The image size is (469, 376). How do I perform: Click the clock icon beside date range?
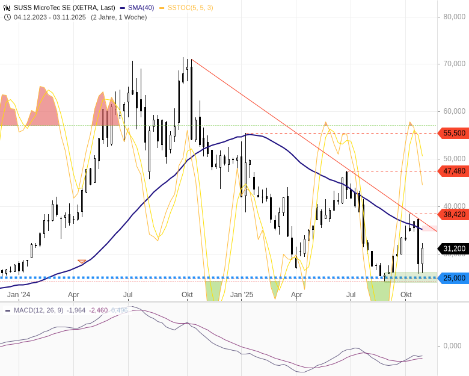(x=7, y=17)
